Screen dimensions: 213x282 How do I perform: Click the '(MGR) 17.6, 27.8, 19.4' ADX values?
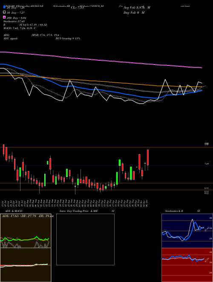pos(45,35)
